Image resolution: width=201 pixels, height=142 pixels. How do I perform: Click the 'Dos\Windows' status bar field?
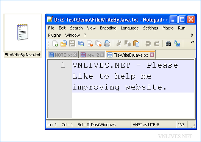click(x=103, y=125)
